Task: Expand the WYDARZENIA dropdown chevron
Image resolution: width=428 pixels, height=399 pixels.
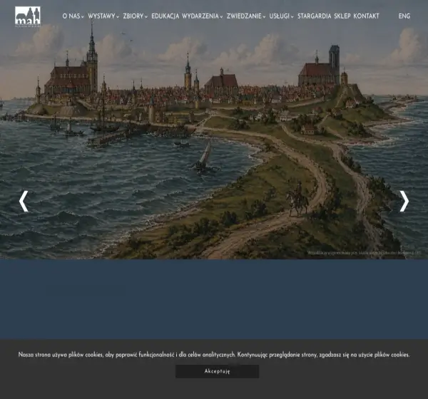Action: pos(221,17)
